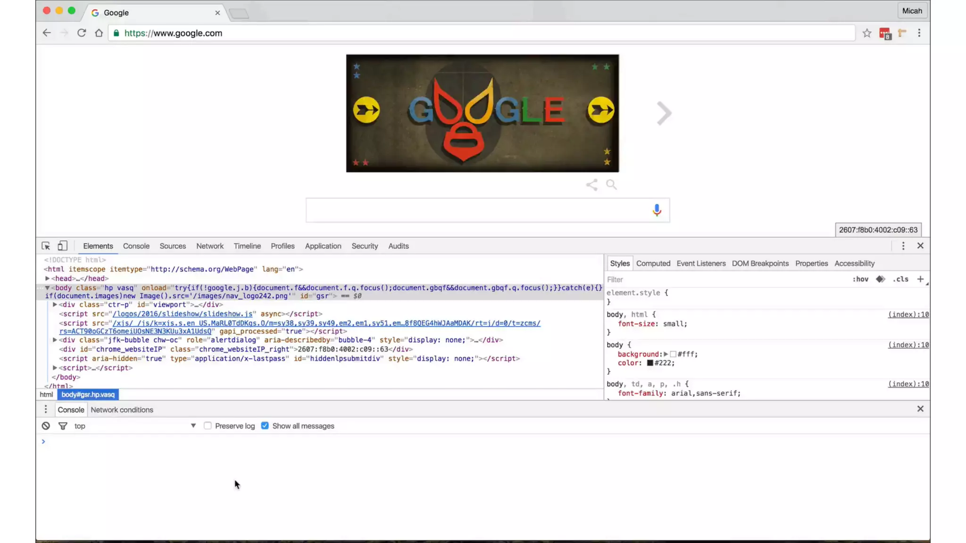Click the microphone voice search icon
The image size is (966, 543).
[x=657, y=210]
